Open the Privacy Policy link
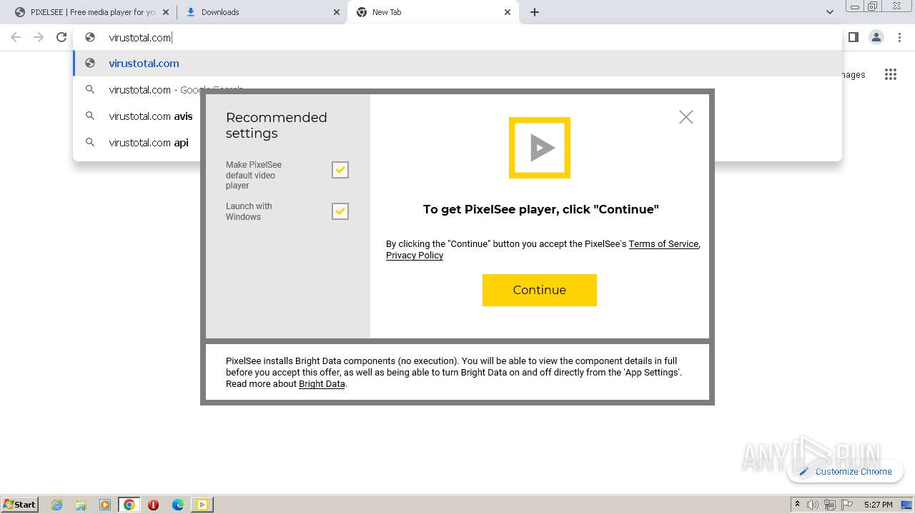Viewport: 915px width, 514px height. [415, 256]
